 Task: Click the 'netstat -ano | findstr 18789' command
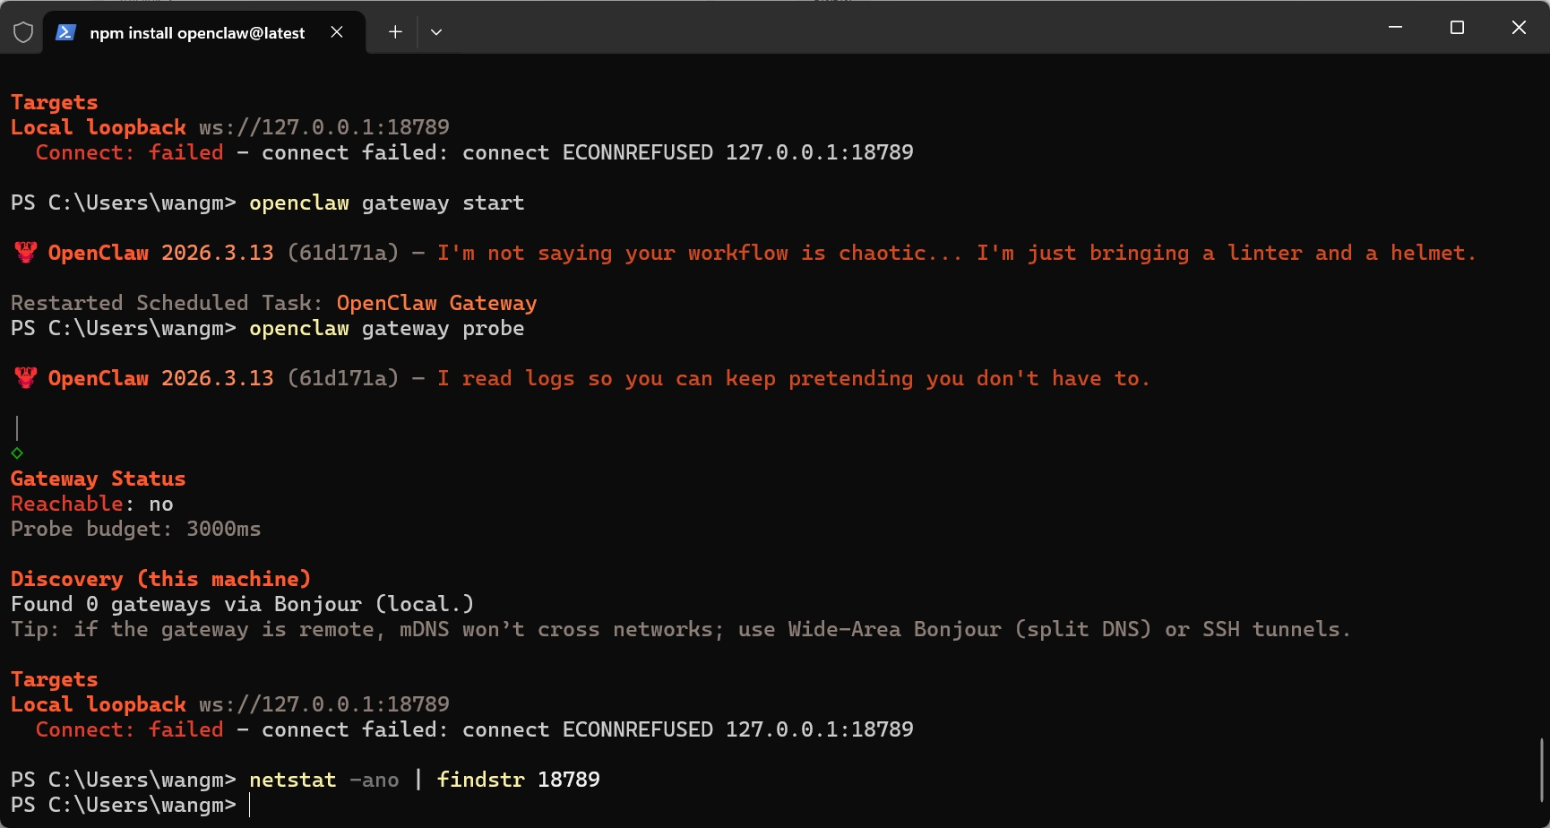pos(424,780)
